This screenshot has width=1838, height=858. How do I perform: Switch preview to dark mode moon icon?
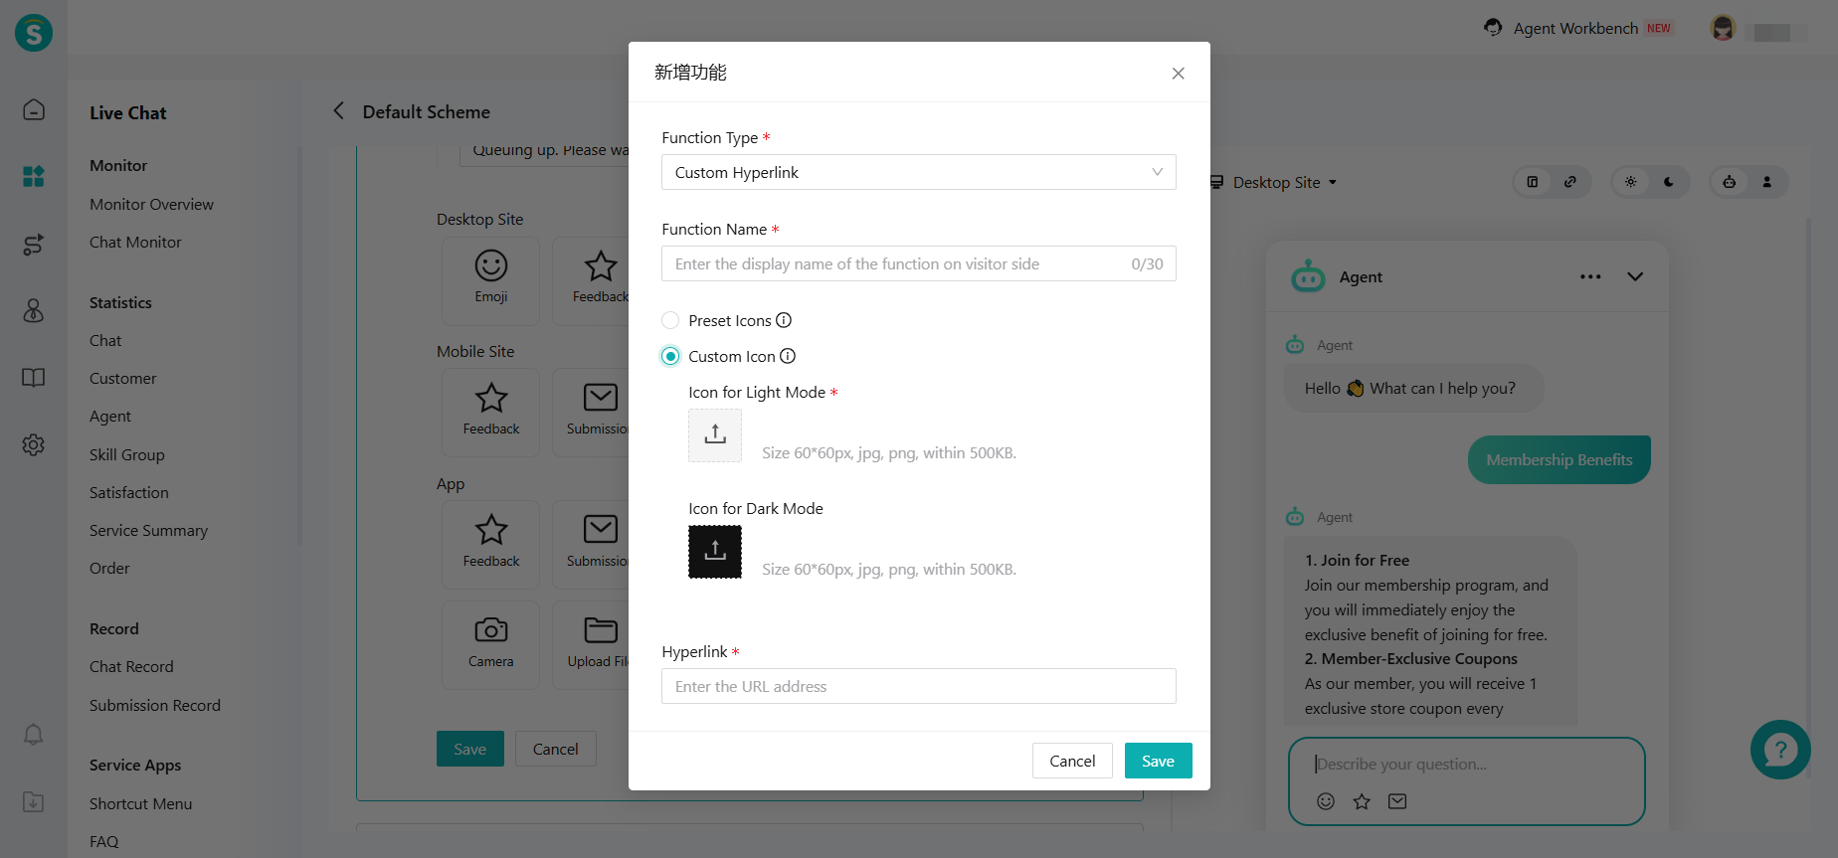[1669, 182]
